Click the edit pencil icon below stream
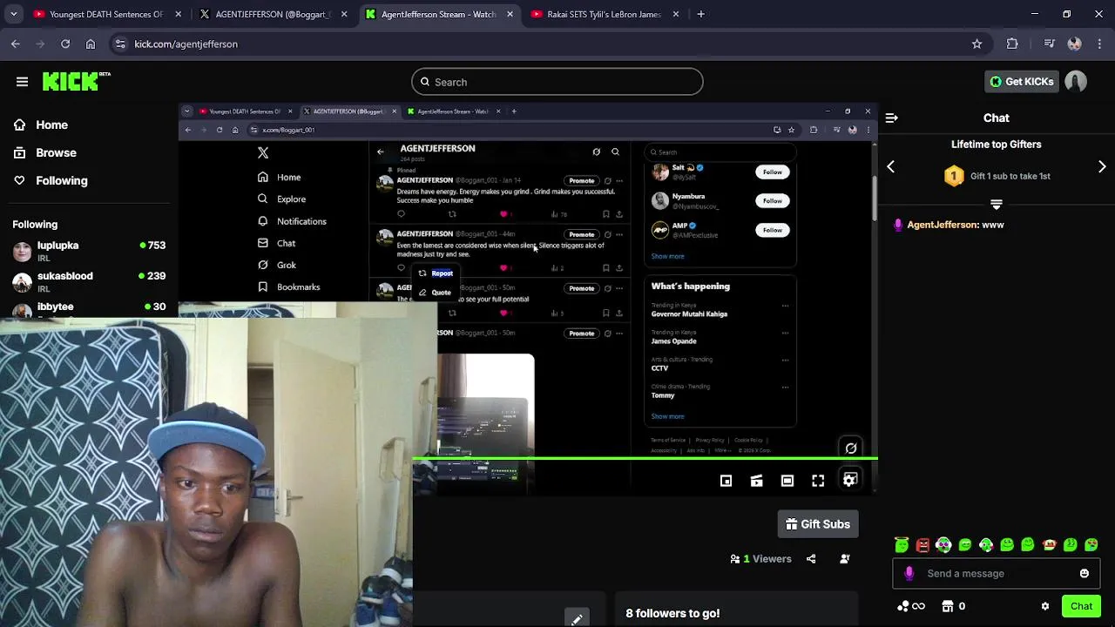This screenshot has width=1115, height=627. [577, 619]
